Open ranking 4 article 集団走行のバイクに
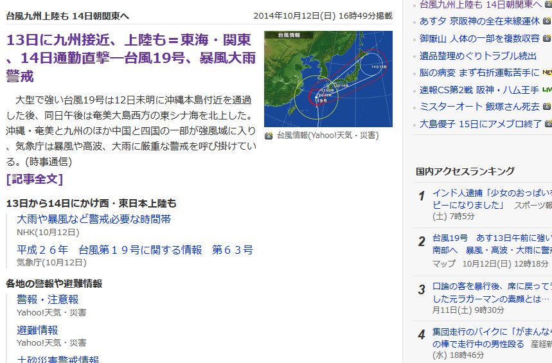 tap(492, 338)
